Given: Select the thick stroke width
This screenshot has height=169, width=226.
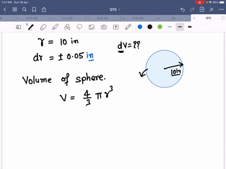Looking at the screenshot, I should 190,27.
